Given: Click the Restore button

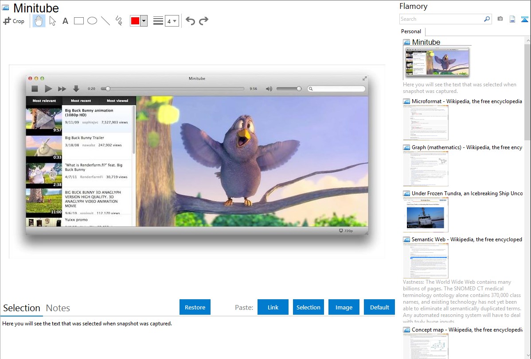Looking at the screenshot, I should (x=195, y=307).
